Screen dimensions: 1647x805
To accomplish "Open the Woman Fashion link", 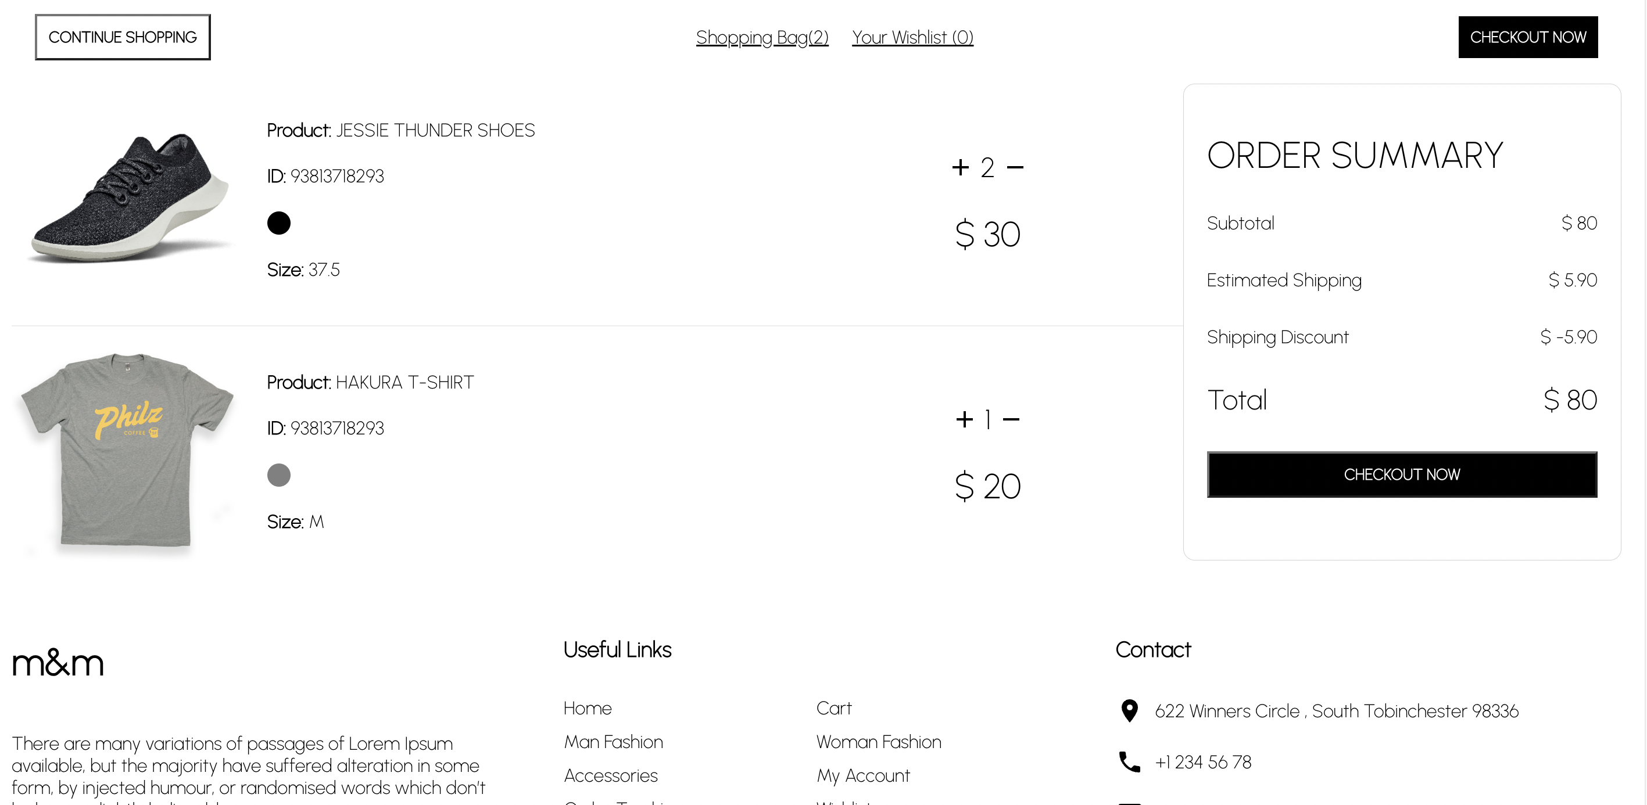I will coord(879,742).
